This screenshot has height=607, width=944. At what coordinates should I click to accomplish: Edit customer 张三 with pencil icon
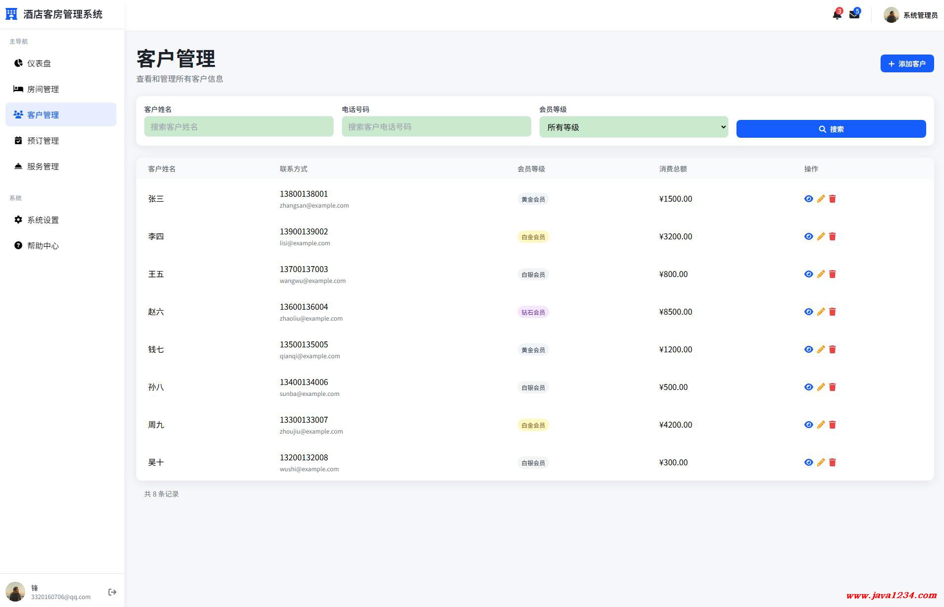pyautogui.click(x=821, y=199)
